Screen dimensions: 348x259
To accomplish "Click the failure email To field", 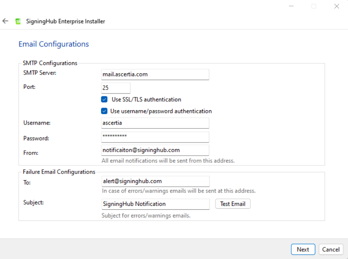I will pos(156,181).
